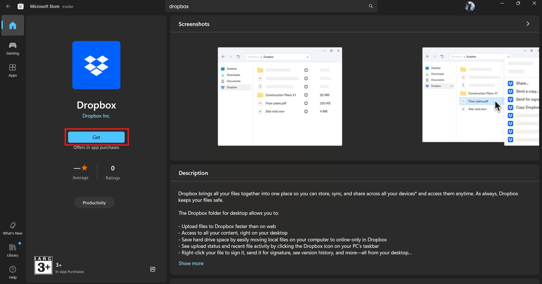This screenshot has height=284, width=542.
Task: Open What's New in the sidebar
Action: click(12, 228)
